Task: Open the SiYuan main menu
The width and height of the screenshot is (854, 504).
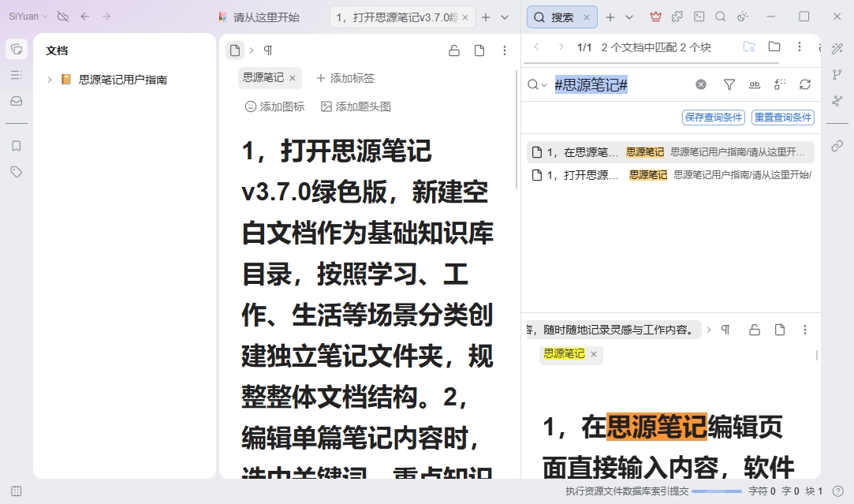Action: pyautogui.click(x=28, y=17)
